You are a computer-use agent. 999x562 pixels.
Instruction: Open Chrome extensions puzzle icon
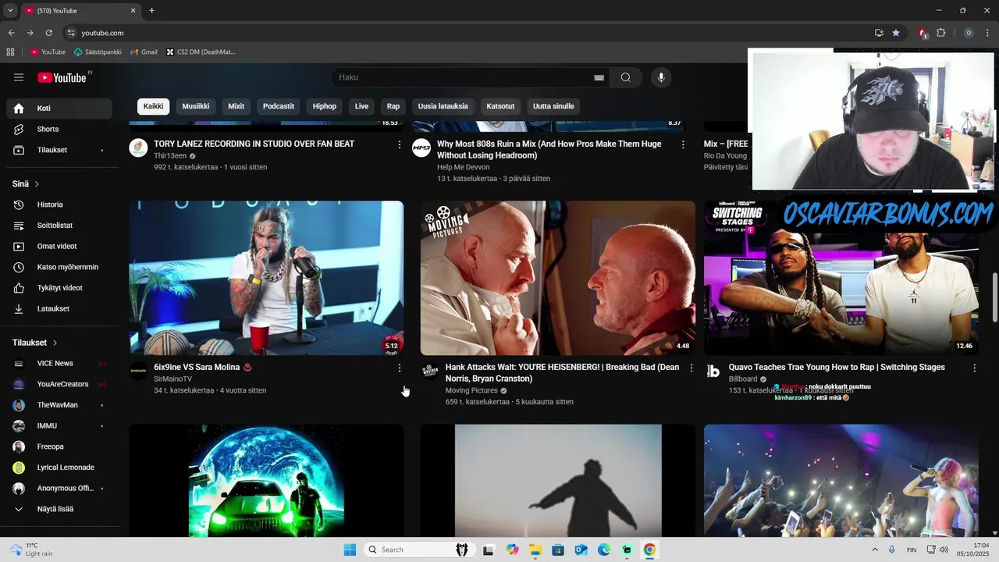[x=940, y=33]
